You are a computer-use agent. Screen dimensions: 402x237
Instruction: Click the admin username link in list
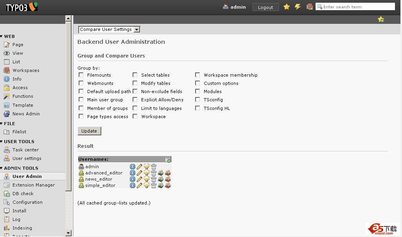(x=92, y=167)
